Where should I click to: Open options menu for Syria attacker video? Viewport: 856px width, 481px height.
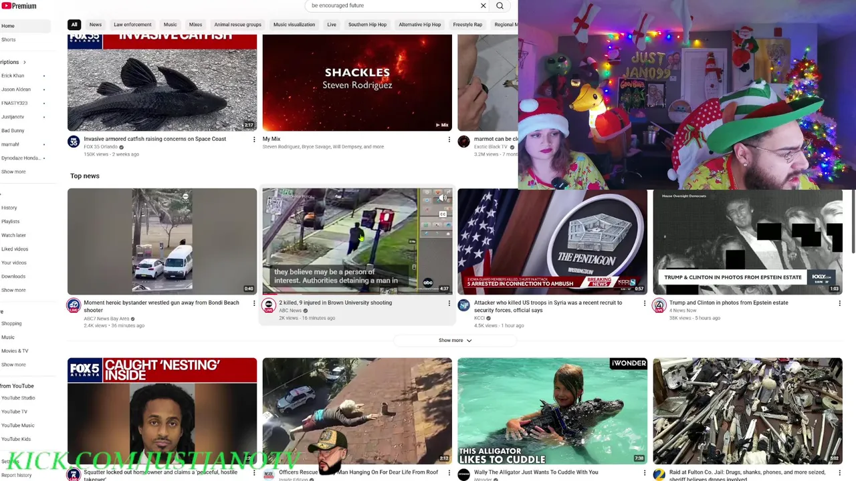pos(644,303)
